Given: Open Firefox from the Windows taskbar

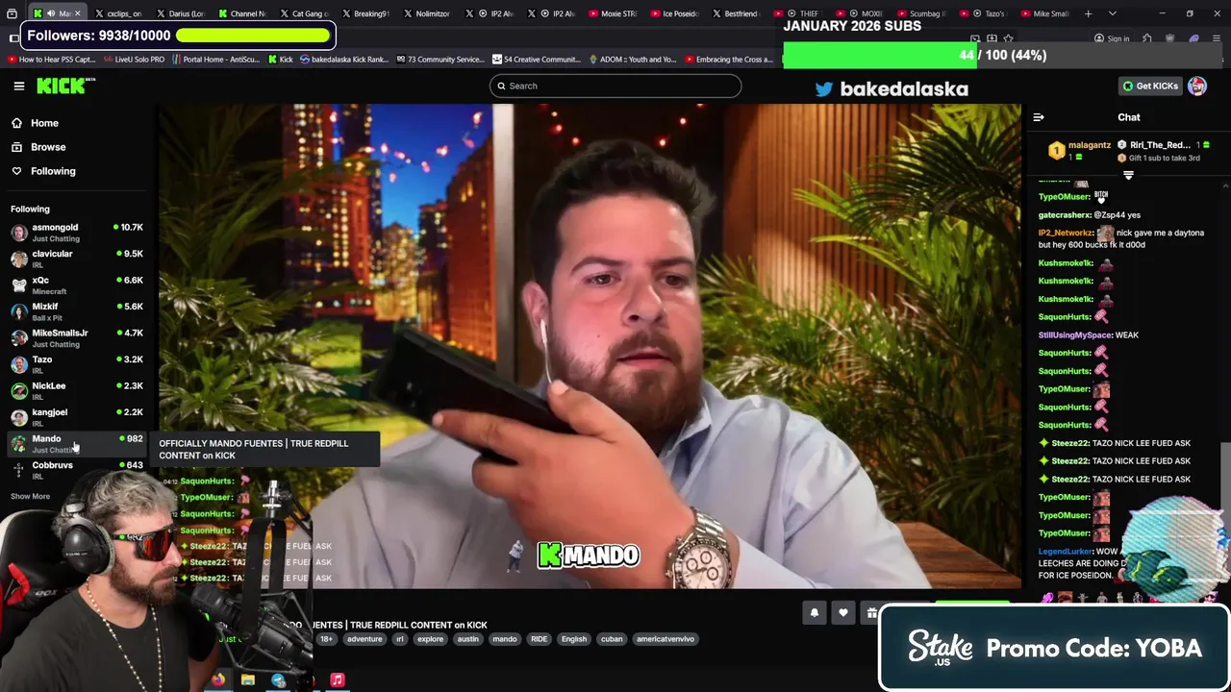Looking at the screenshot, I should (x=218, y=680).
